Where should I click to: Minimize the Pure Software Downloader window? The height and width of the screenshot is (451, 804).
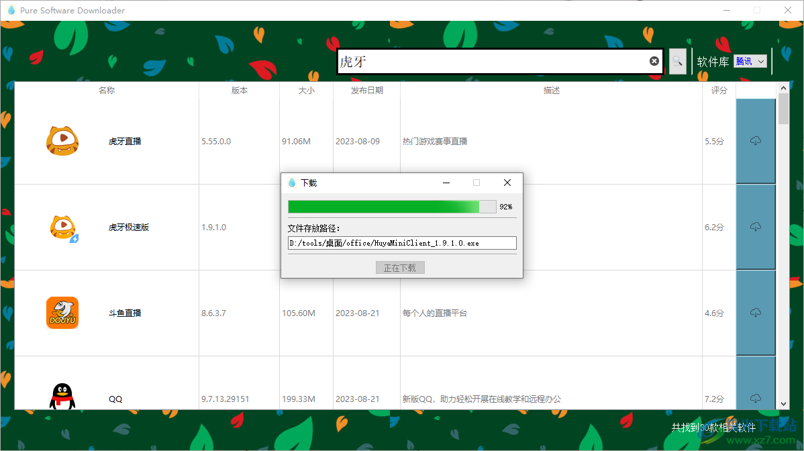(x=727, y=10)
